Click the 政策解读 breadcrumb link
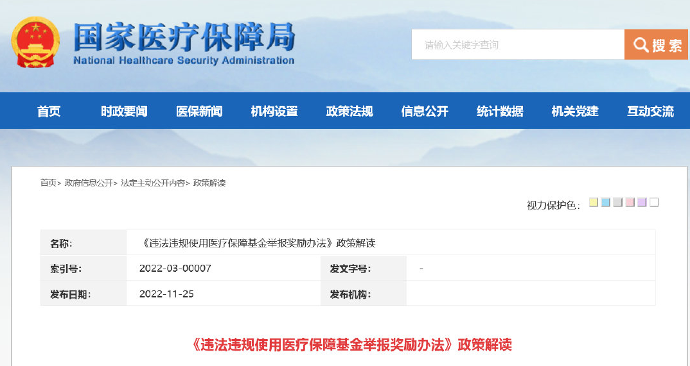Image resolution: width=690 pixels, height=366 pixels. (209, 183)
